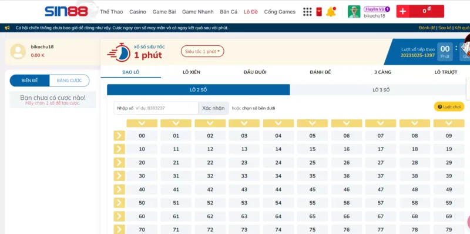Select row arrow for numbers 20-29
470x234 pixels.
coord(119,163)
